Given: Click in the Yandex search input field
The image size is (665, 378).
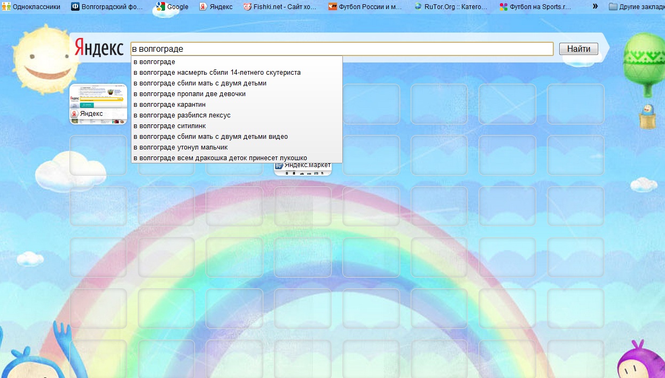Looking at the screenshot, I should coord(342,49).
